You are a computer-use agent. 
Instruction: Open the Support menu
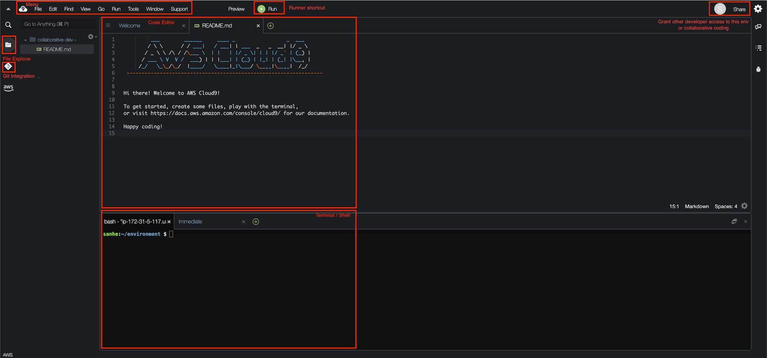(179, 9)
